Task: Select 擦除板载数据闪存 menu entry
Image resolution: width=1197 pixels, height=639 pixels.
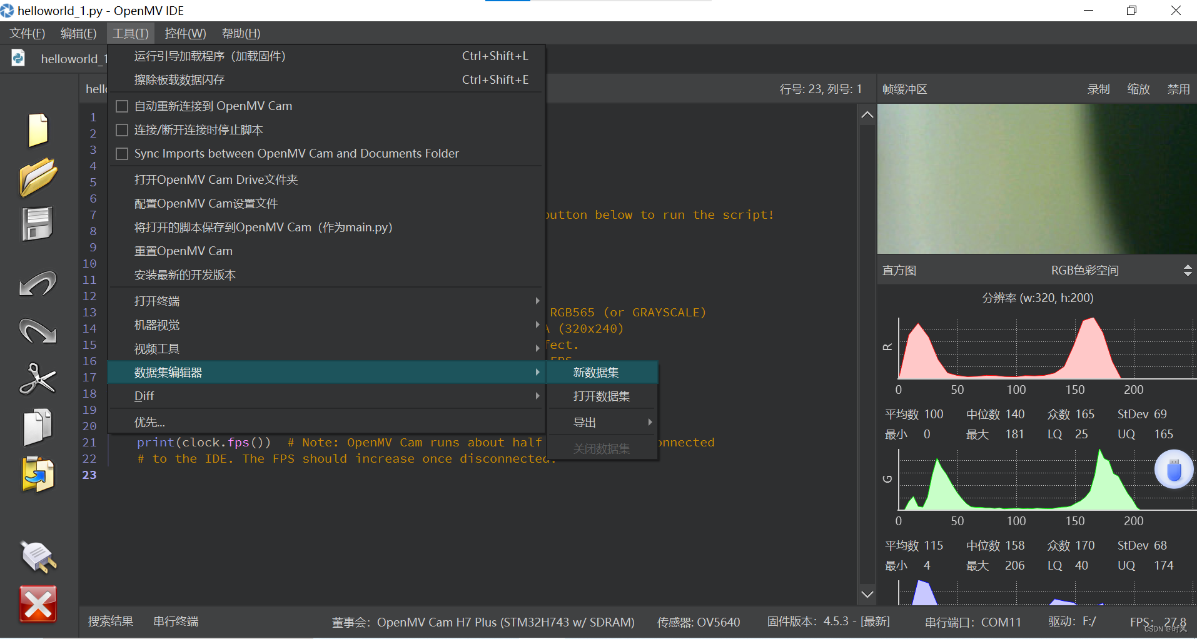Action: coord(326,80)
